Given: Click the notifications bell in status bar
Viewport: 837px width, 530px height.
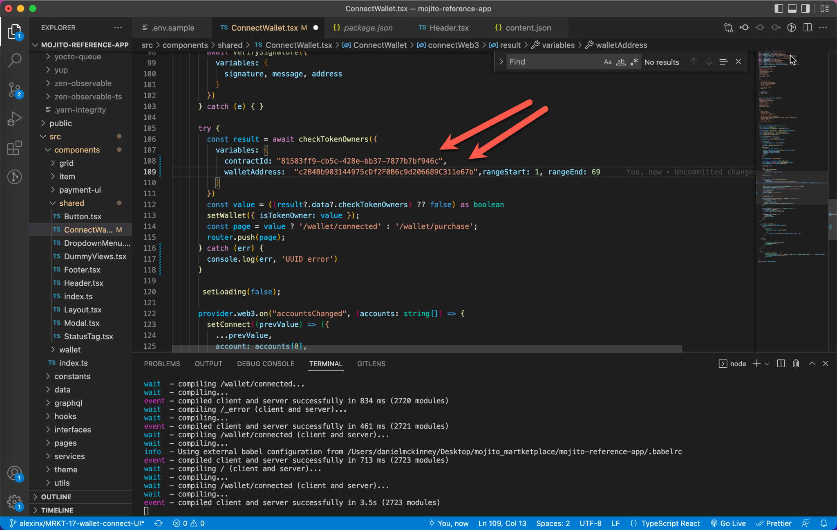Looking at the screenshot, I should (x=824, y=523).
